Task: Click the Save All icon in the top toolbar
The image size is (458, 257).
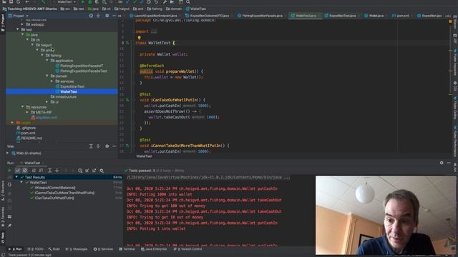Action: click(11, 2)
